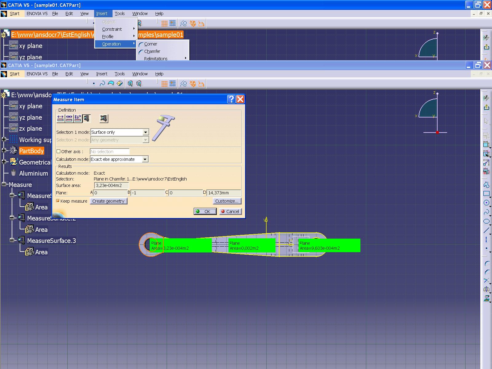Viewport: 492px width, 369px height.
Task: Open the Selection 1 mode dropdown
Action: point(146,132)
